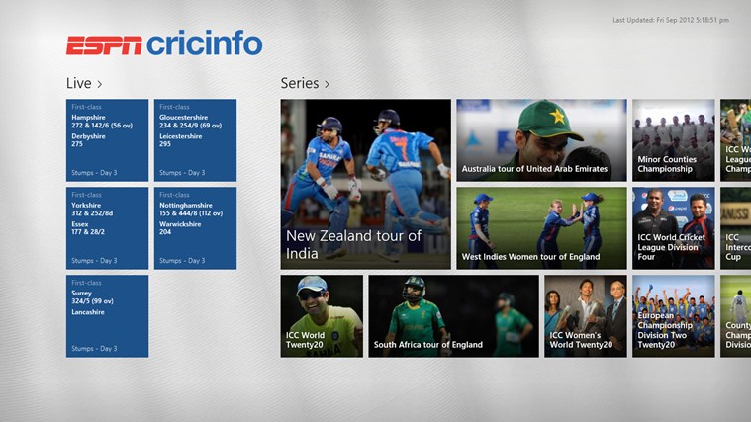Click Derbyshire score 275
Viewport: 751px width, 422px height.
[77, 144]
